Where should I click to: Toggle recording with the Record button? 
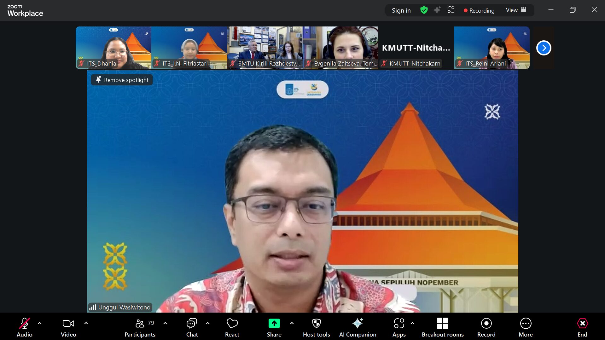pos(486,327)
